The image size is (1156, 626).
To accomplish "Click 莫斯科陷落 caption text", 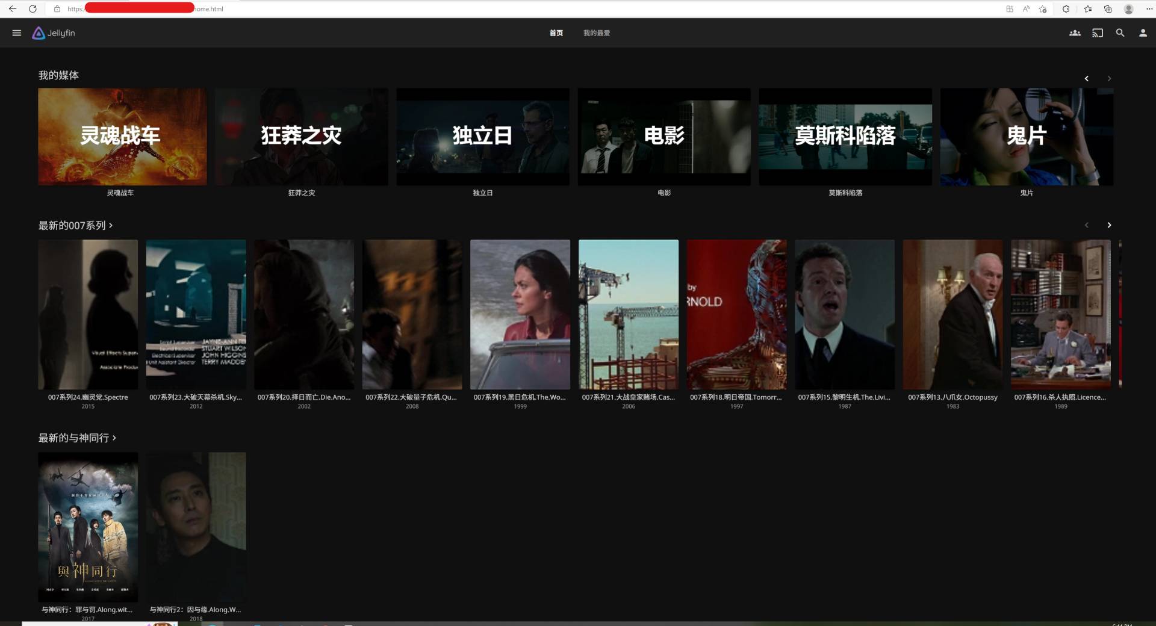I will point(845,193).
